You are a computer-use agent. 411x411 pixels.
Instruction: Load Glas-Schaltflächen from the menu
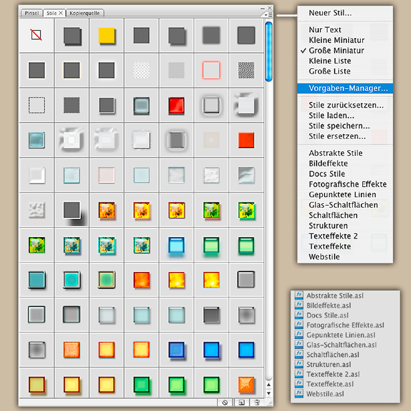pyautogui.click(x=345, y=205)
